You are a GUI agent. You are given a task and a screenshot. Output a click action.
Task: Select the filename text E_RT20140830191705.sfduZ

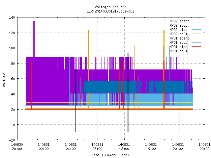coord(110,11)
